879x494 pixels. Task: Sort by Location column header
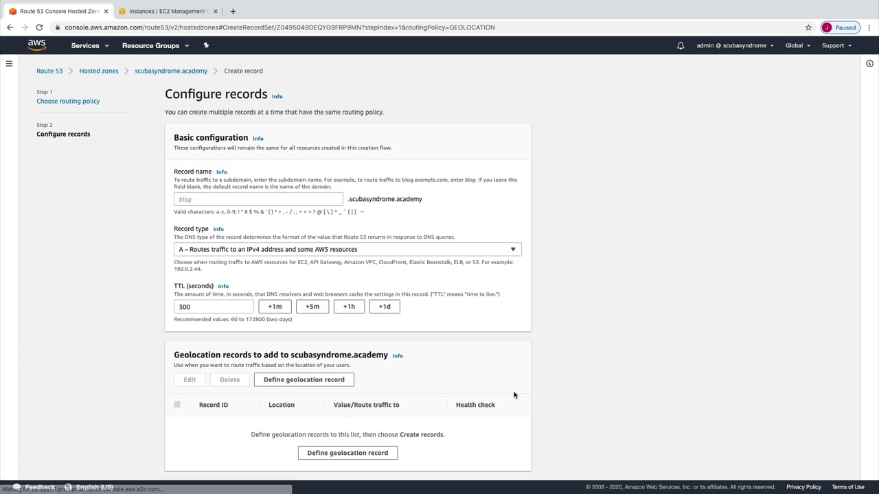coord(282,405)
